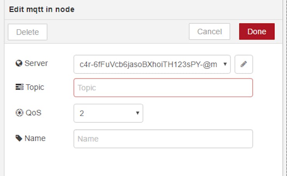Click the Server field label

36,63
